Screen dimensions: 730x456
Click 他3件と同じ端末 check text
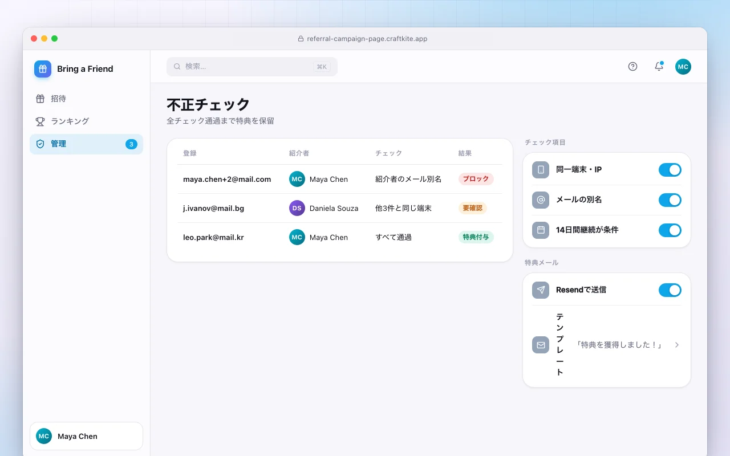coord(403,208)
